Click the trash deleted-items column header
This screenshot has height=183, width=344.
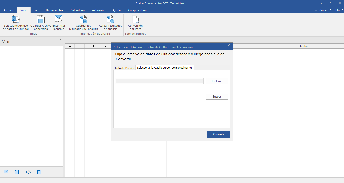point(70,46)
